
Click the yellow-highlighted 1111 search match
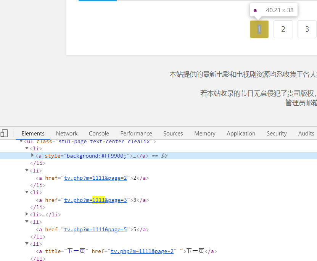pos(98,200)
